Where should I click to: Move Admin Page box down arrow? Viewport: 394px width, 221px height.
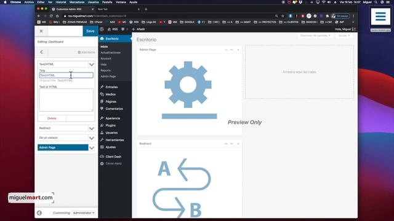coord(231,50)
